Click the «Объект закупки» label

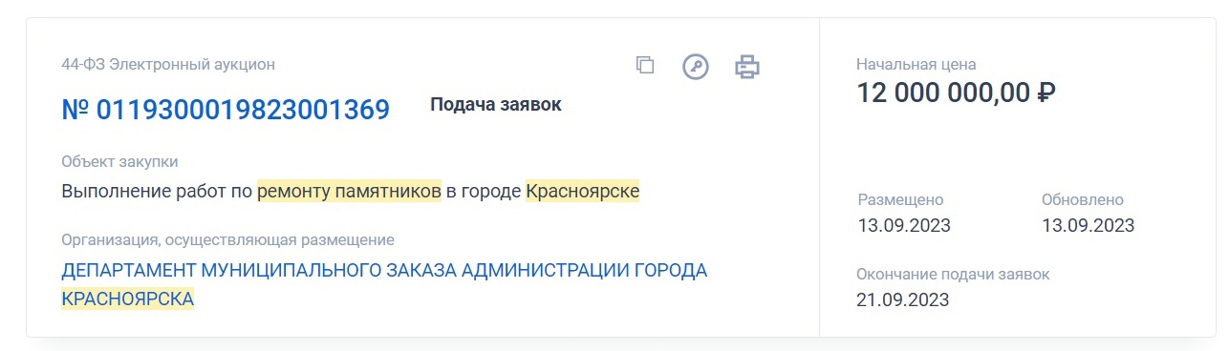click(x=119, y=162)
